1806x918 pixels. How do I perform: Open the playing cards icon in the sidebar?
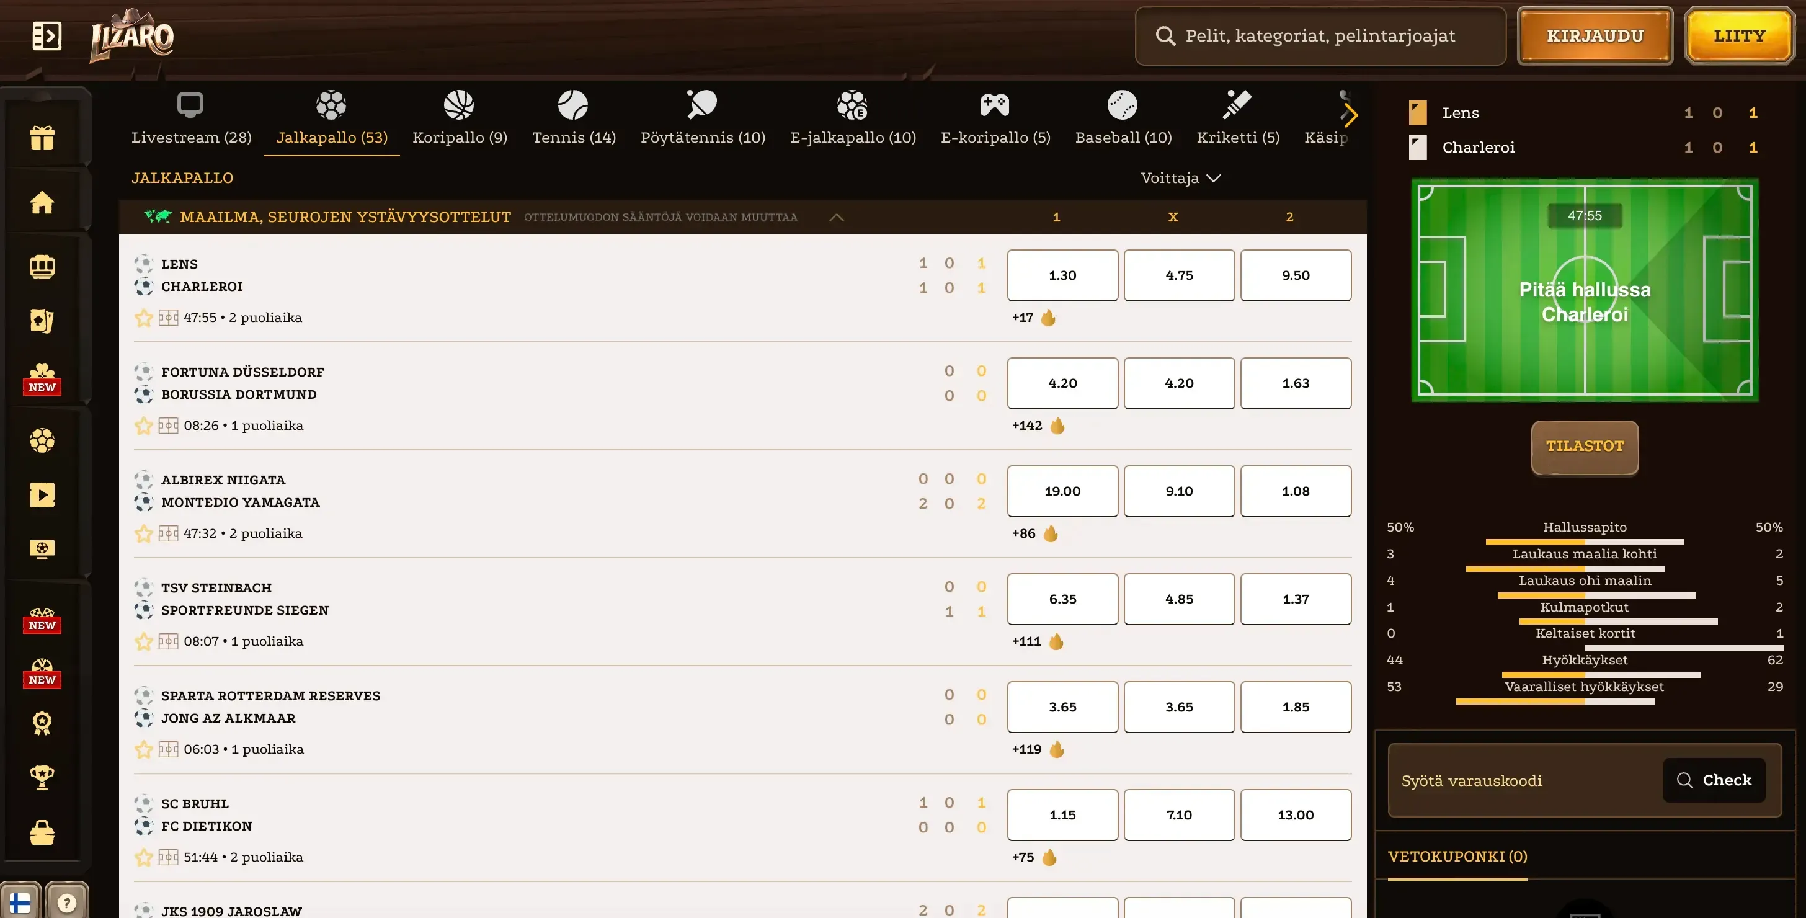[x=42, y=321]
